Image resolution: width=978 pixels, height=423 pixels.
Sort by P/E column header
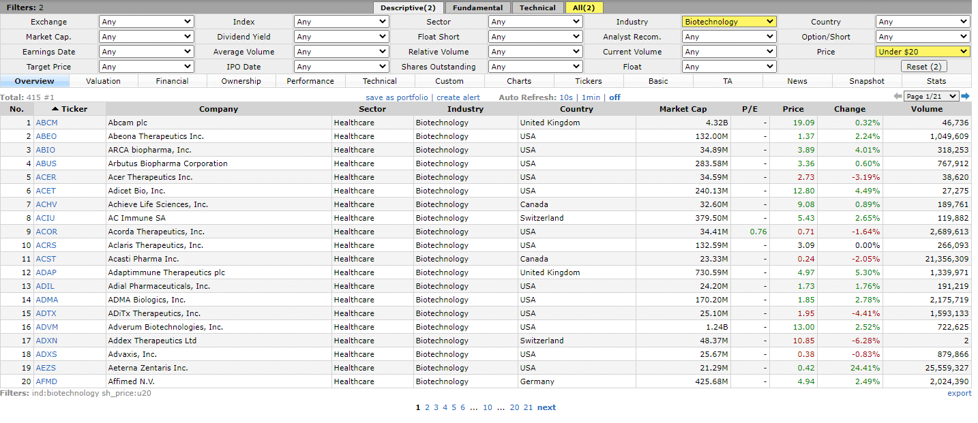750,109
